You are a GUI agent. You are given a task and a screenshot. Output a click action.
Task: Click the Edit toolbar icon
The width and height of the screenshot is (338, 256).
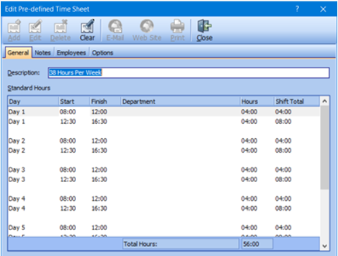(35, 30)
